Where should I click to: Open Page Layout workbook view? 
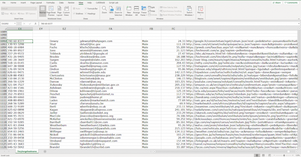pos(59,11)
